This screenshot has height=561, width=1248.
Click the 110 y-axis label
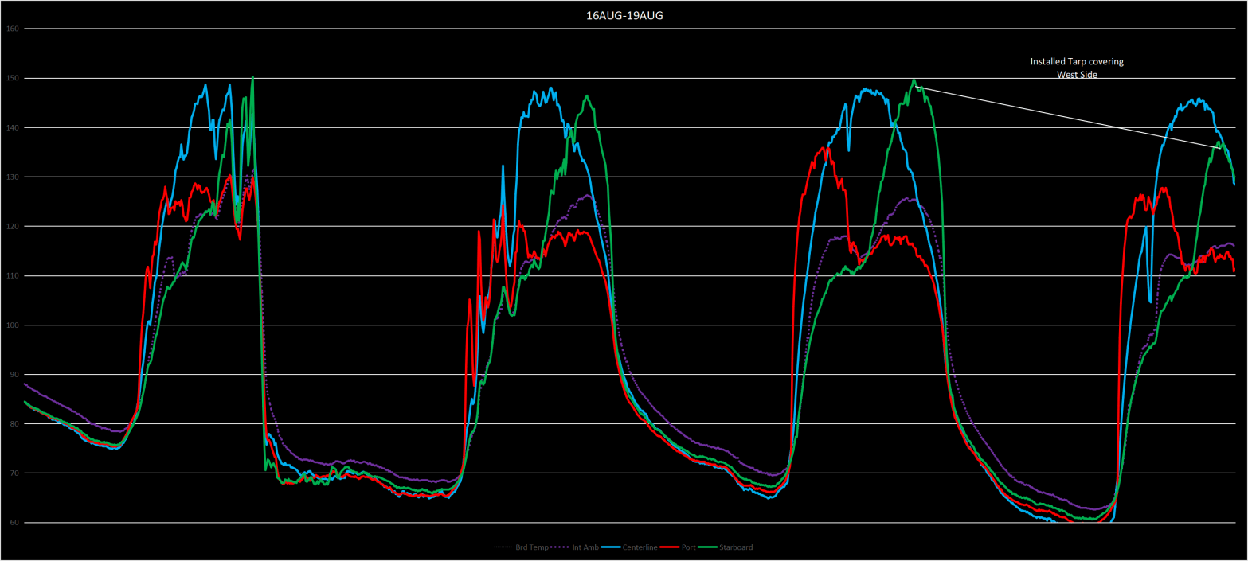[x=11, y=275]
